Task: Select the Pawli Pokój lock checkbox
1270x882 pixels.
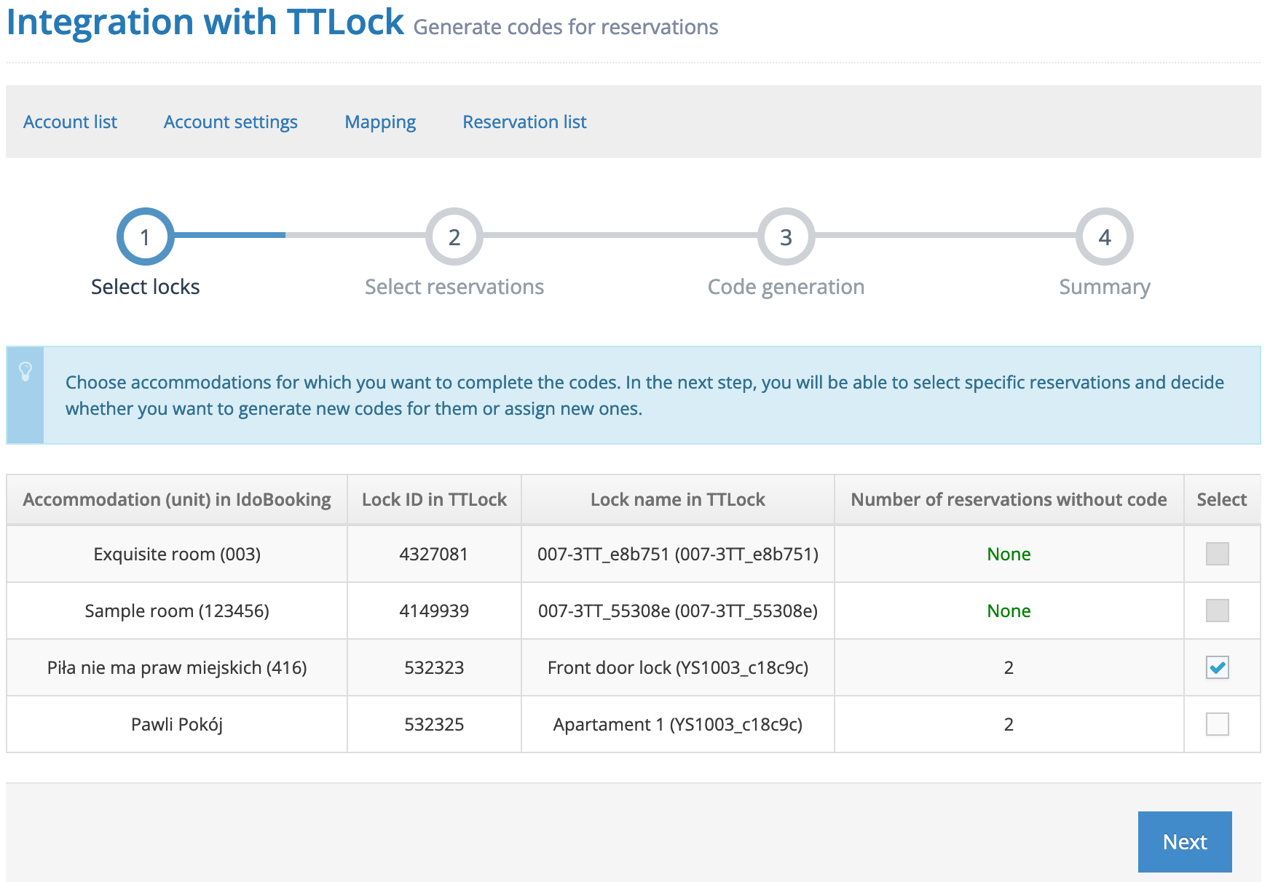Action: [x=1217, y=724]
